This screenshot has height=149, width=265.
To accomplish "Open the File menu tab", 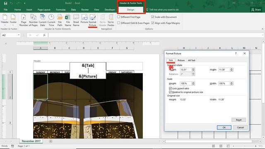I will tap(5, 10).
